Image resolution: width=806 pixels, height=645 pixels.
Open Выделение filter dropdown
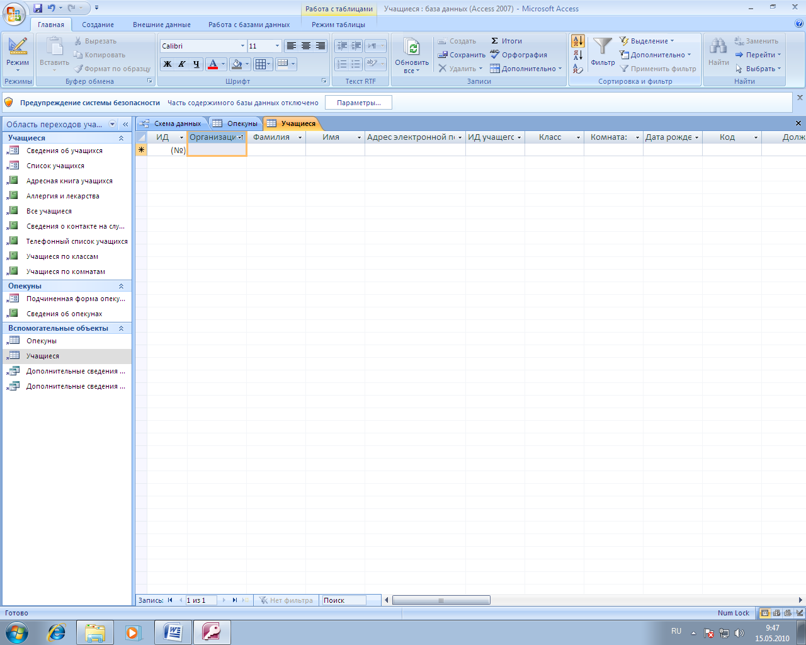click(x=647, y=41)
